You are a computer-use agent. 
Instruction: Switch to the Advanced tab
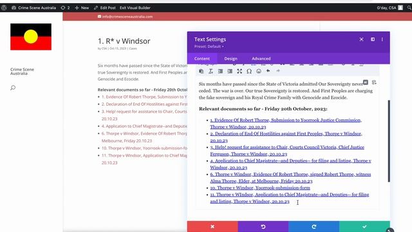261,59
